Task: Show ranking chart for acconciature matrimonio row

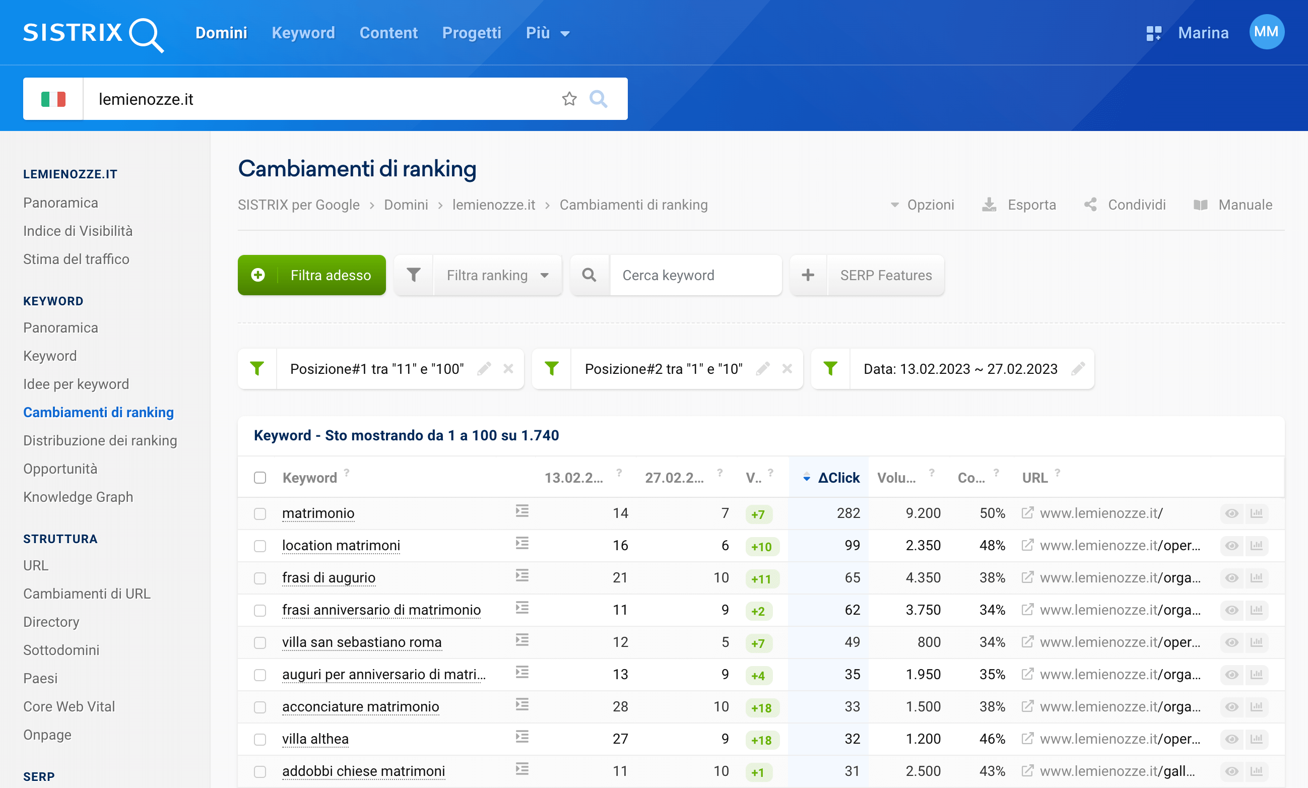Action: pyautogui.click(x=1257, y=707)
